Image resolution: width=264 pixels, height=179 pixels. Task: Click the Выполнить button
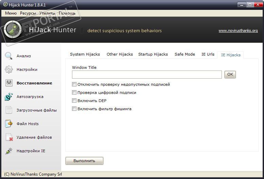tap(84, 161)
